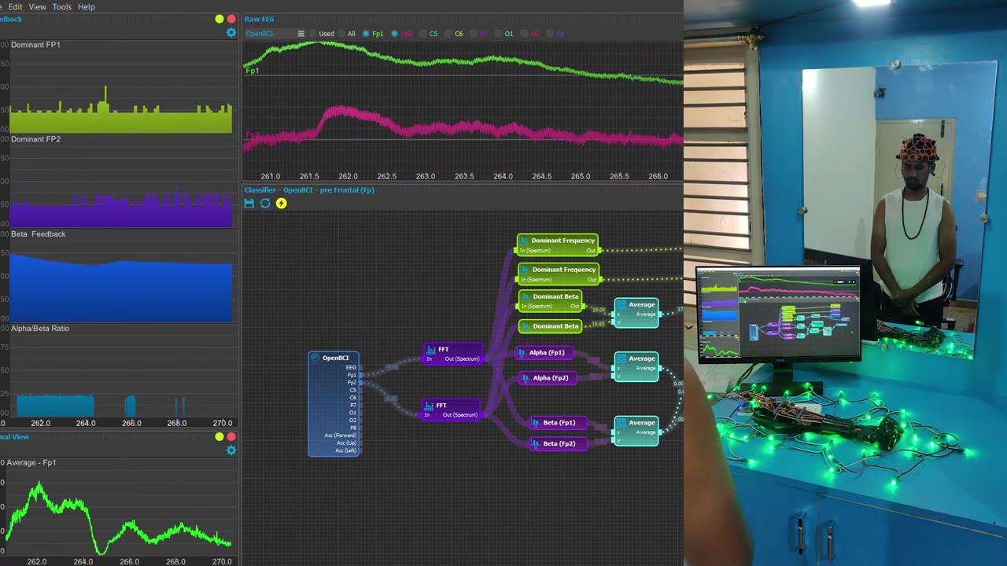Open the Tools menu

pyautogui.click(x=61, y=7)
